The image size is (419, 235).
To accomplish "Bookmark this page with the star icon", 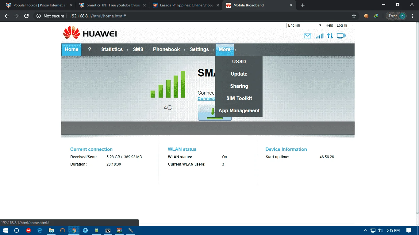I will [354, 16].
